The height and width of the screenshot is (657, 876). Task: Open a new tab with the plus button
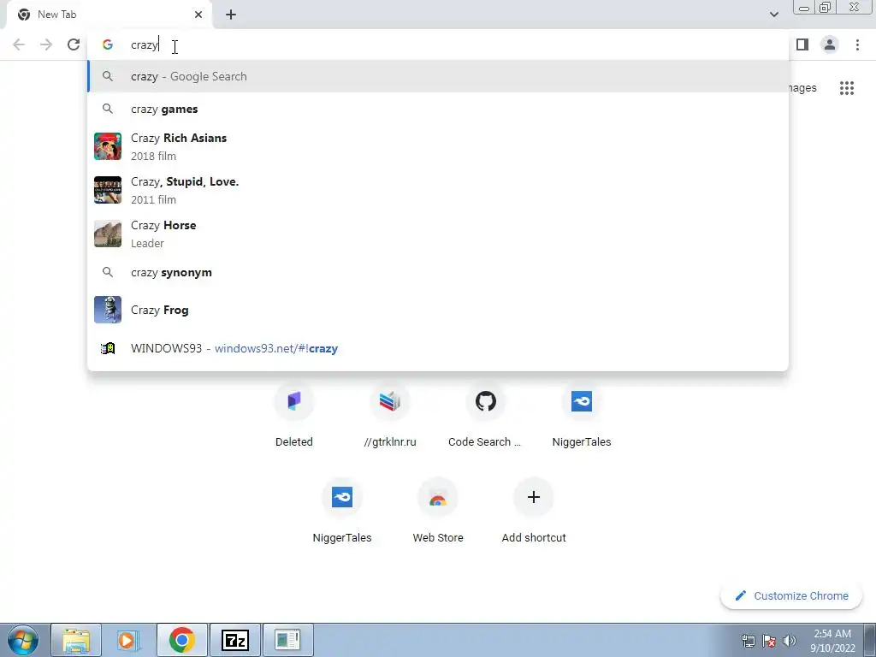[231, 15]
